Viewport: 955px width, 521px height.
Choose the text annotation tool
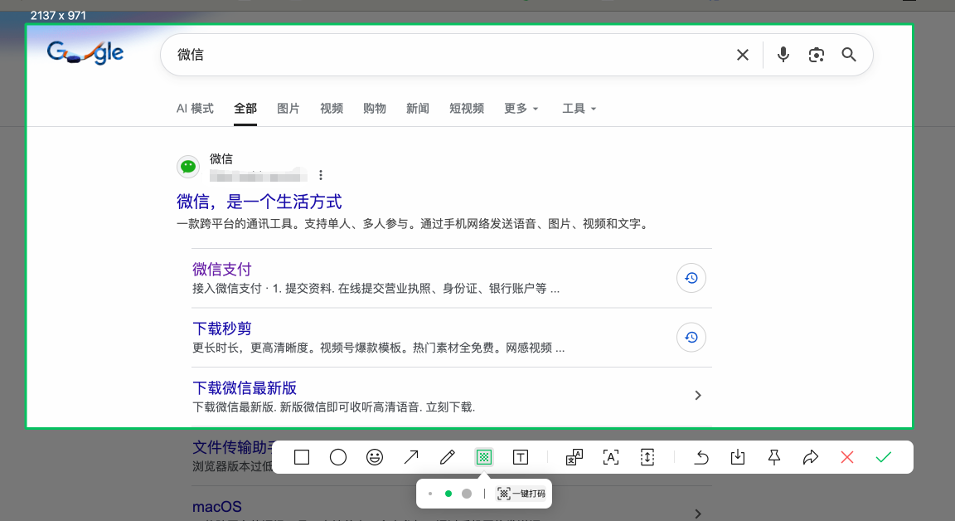point(521,457)
